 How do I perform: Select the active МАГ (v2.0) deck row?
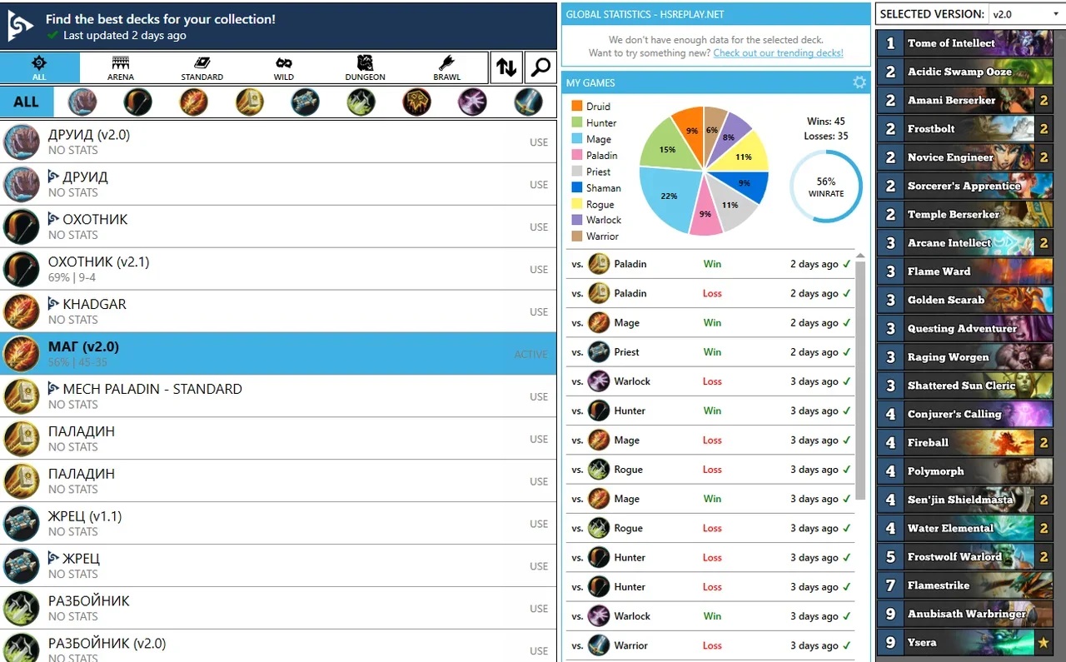[278, 354]
